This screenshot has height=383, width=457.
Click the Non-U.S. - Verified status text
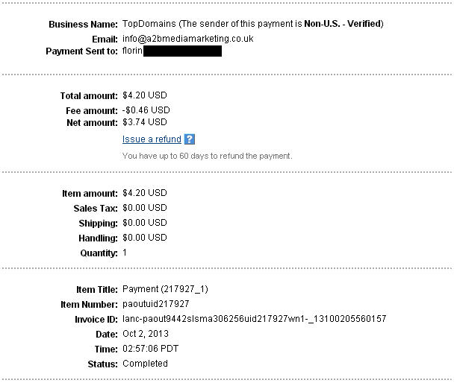coord(342,24)
